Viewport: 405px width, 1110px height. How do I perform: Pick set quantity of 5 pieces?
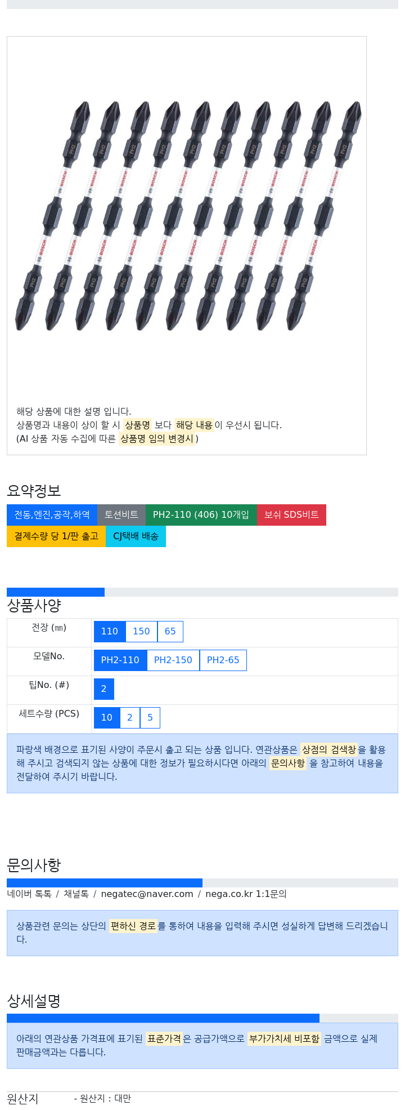[x=150, y=718]
